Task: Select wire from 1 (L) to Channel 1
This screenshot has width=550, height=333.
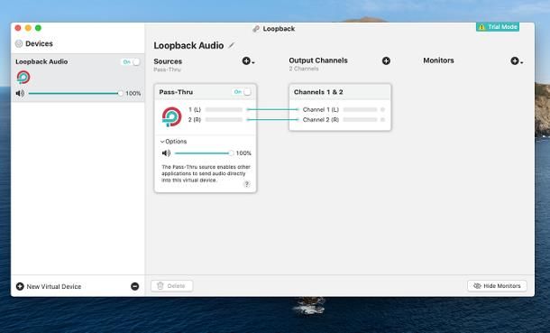Action: coord(272,109)
